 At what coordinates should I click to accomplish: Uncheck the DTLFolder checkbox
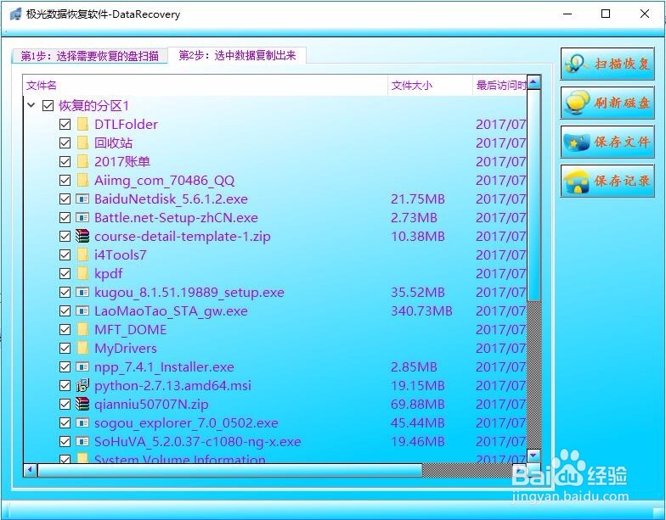click(65, 124)
